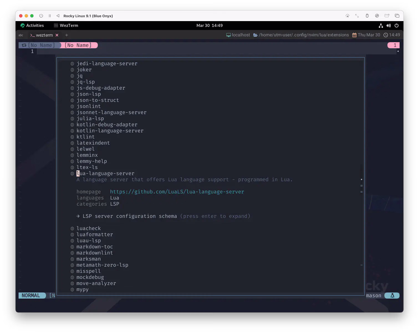The height and width of the screenshot is (333, 419).
Task: Select the markdown-toc package
Action: pos(95,247)
